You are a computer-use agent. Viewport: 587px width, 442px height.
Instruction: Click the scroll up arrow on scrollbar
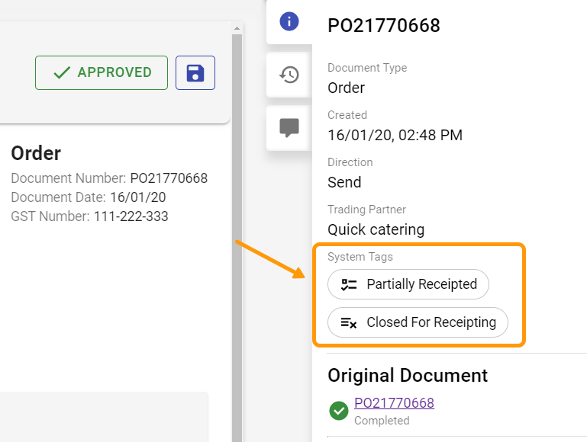tap(237, 28)
